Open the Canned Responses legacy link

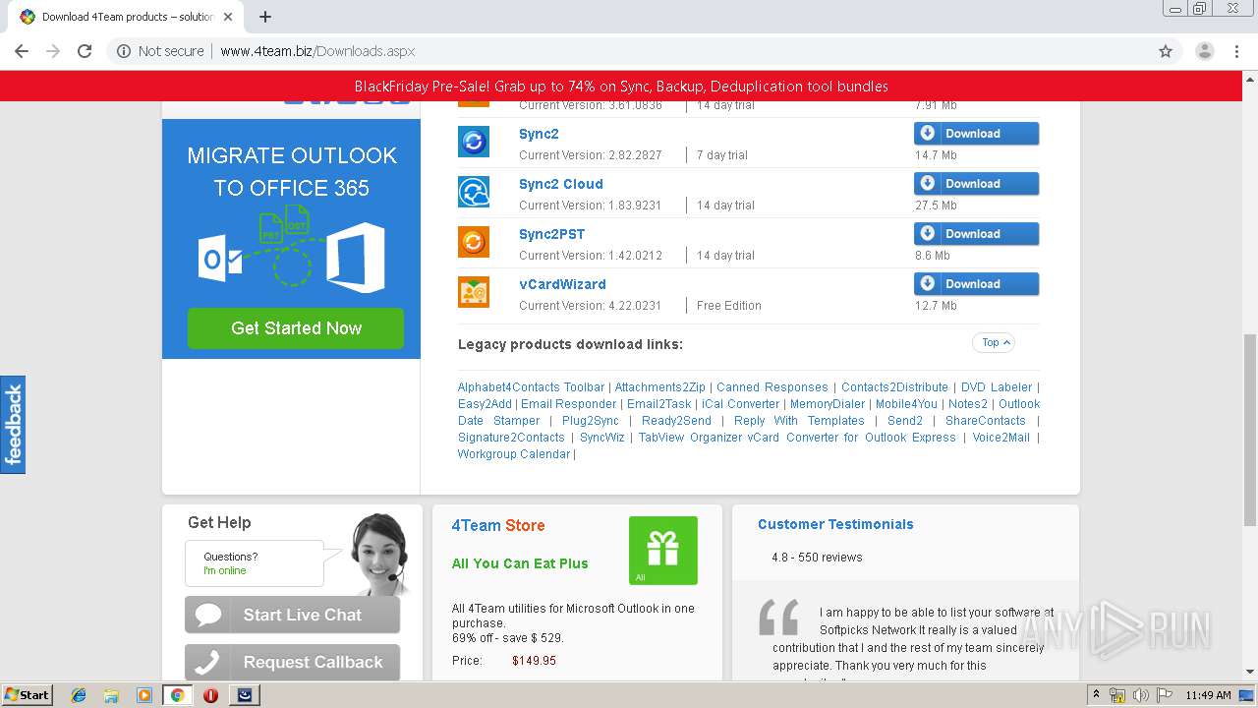772,387
